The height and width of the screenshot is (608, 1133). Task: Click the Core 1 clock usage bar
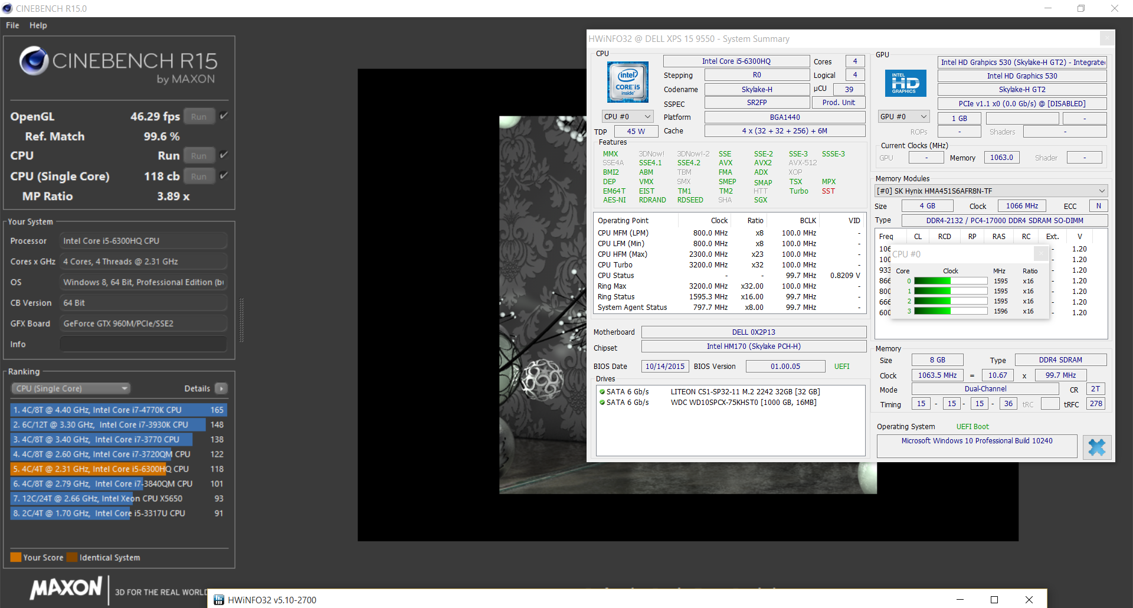click(x=951, y=291)
